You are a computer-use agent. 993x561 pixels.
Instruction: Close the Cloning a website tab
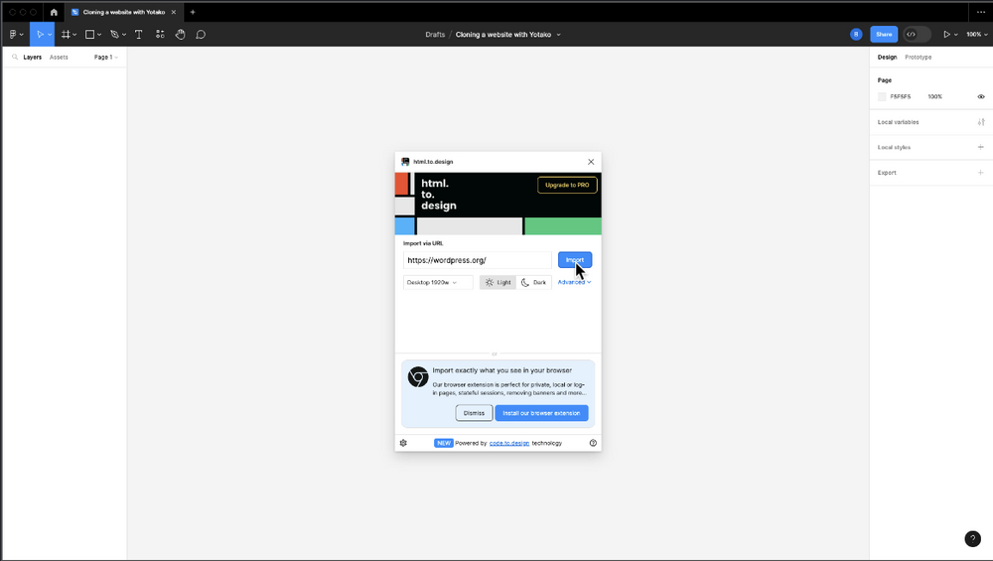174,12
